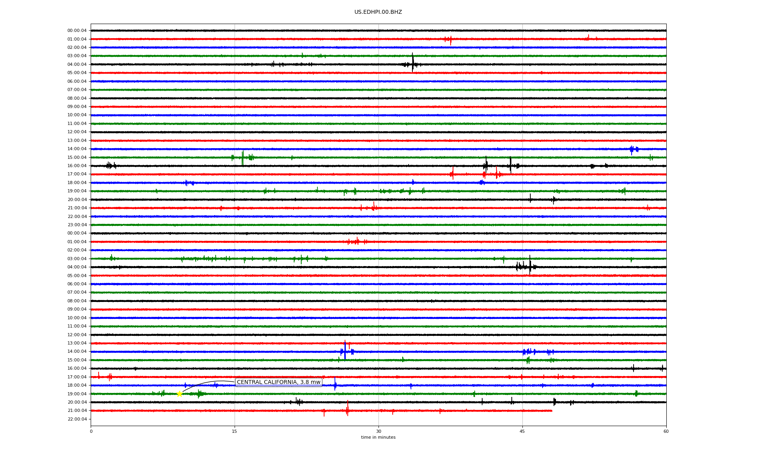The height and width of the screenshot is (473, 757).
Task: Click the green spike on the first 15:00:04 trace
Action: (242, 158)
